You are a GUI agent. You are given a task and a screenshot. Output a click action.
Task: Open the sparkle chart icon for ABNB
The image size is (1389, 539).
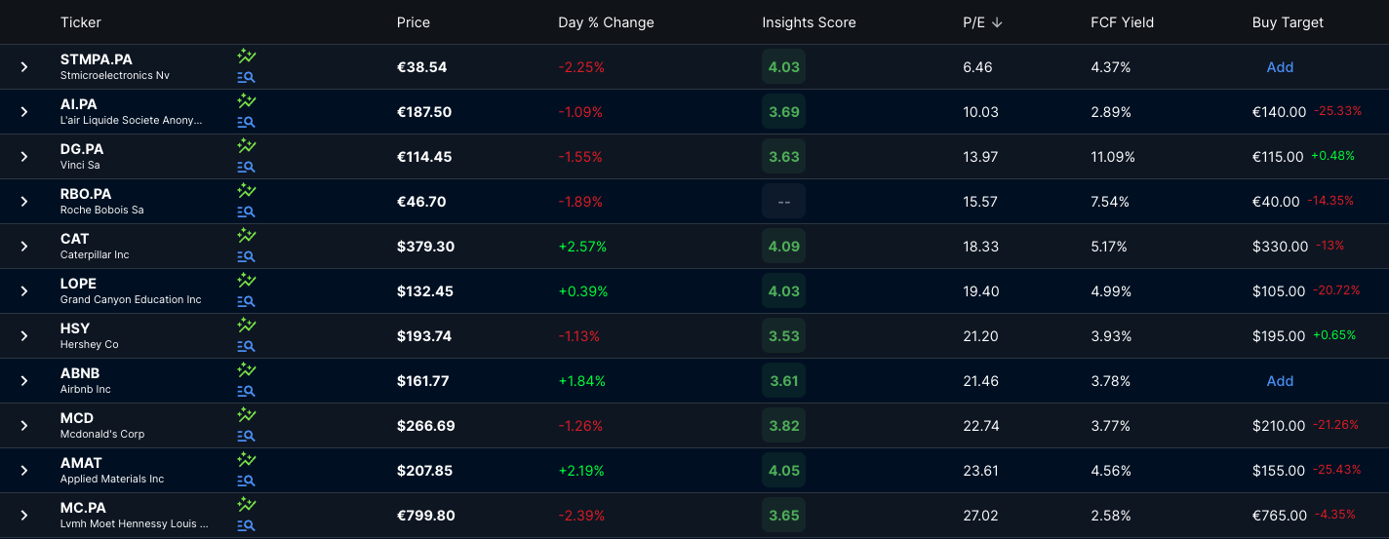click(x=246, y=370)
